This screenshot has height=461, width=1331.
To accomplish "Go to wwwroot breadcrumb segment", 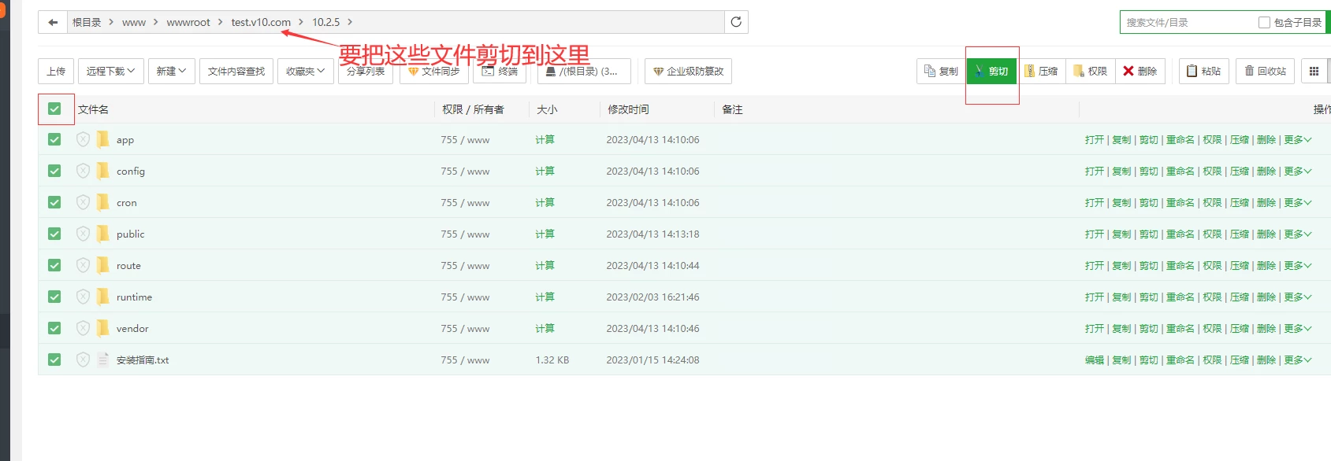I will [x=188, y=22].
